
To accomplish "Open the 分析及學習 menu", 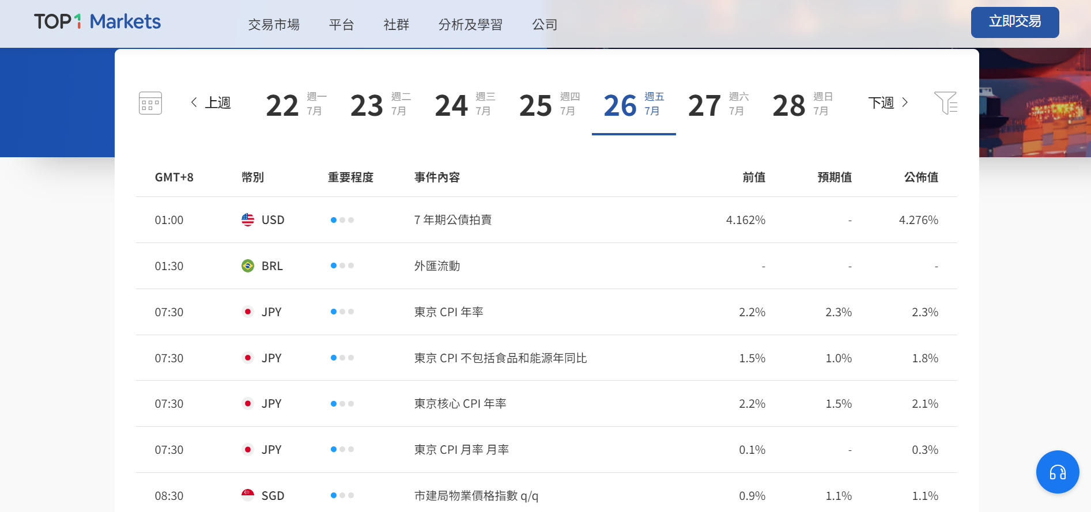I will (470, 25).
